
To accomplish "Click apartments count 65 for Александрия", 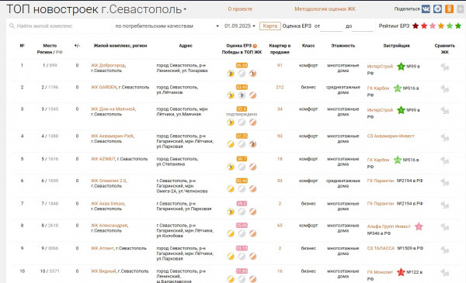I will 280,226.
